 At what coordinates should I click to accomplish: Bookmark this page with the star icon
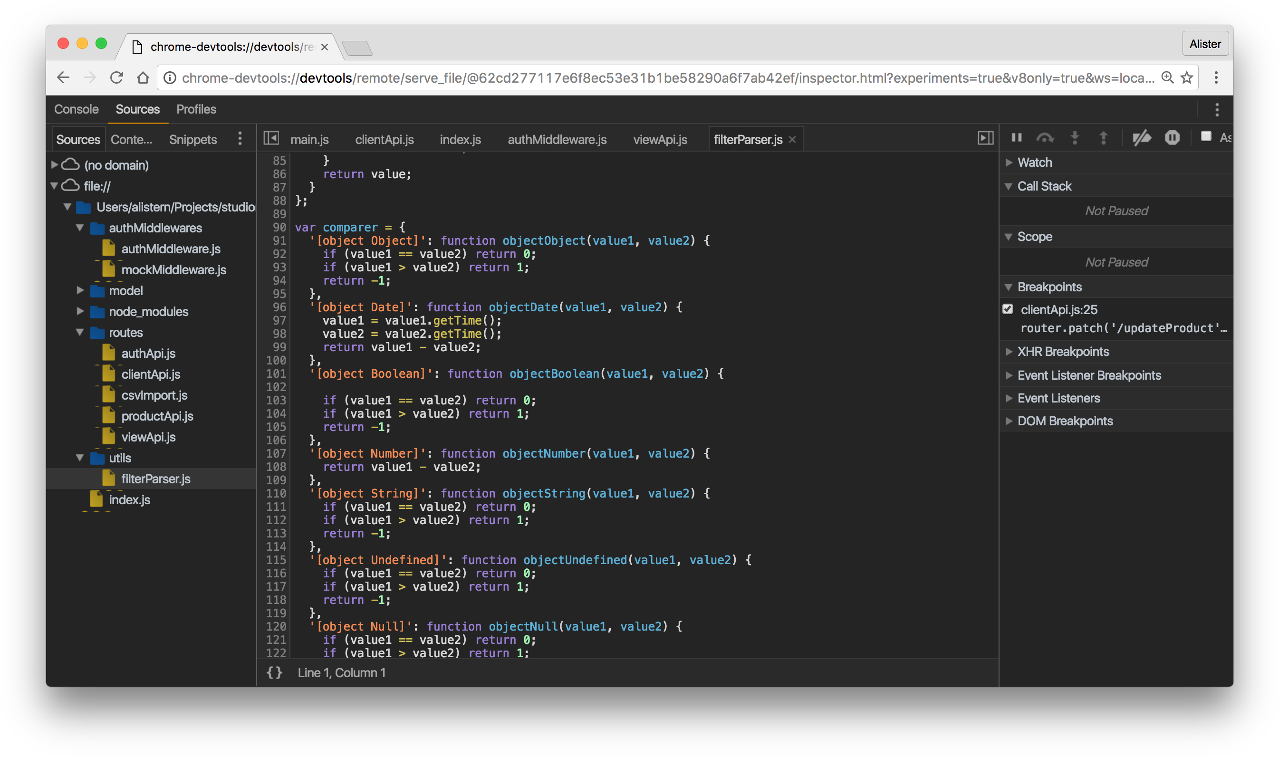coord(1187,77)
